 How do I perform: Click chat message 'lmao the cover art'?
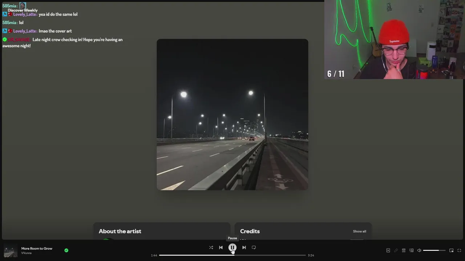point(55,31)
